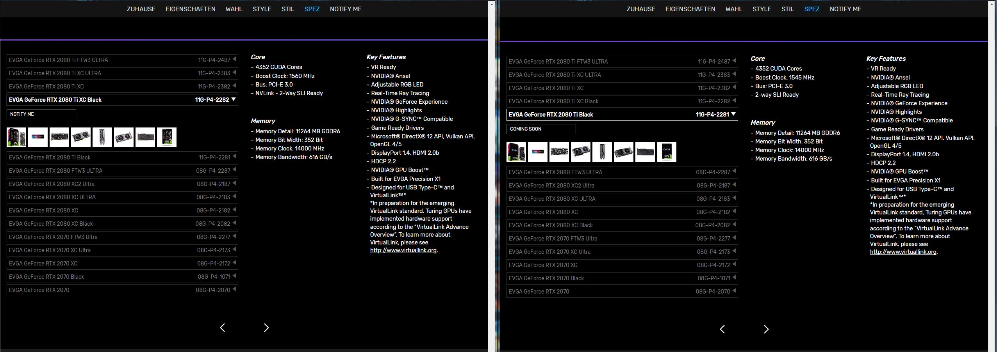Open virtuallink.org link in left window
997x352 pixels.
tap(403, 250)
